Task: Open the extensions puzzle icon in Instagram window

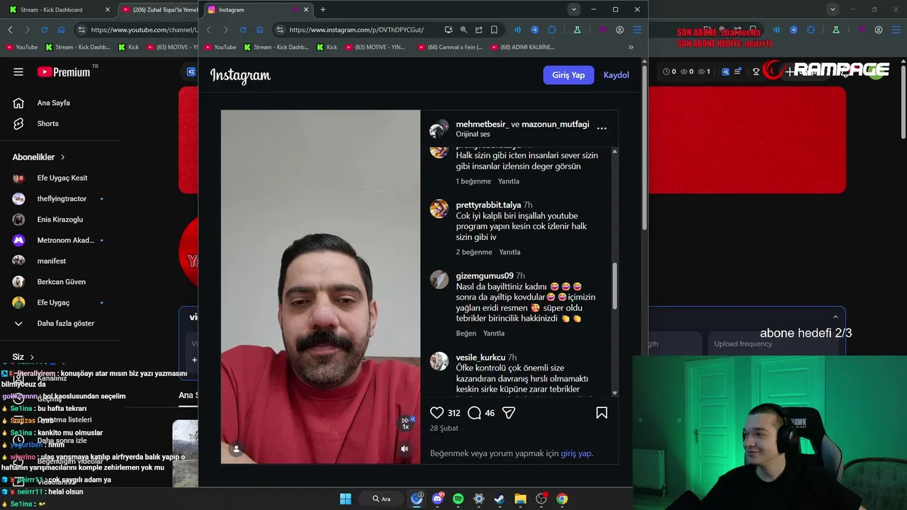Action: (552, 30)
